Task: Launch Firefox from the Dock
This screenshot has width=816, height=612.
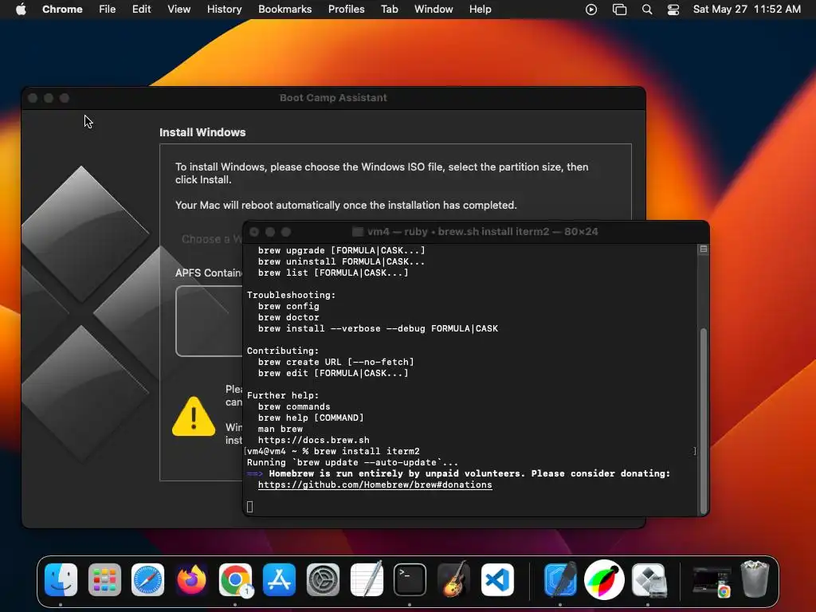Action: point(191,579)
